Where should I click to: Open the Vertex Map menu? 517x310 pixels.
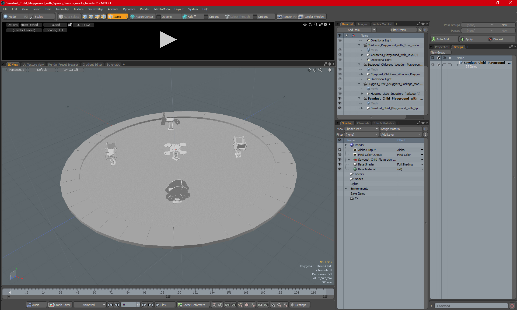pyautogui.click(x=96, y=9)
